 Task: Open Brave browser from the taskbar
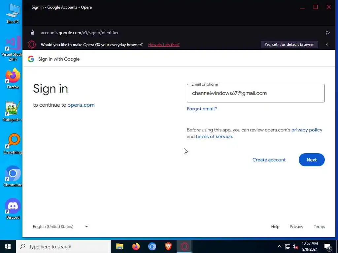pyautogui.click(x=168, y=246)
